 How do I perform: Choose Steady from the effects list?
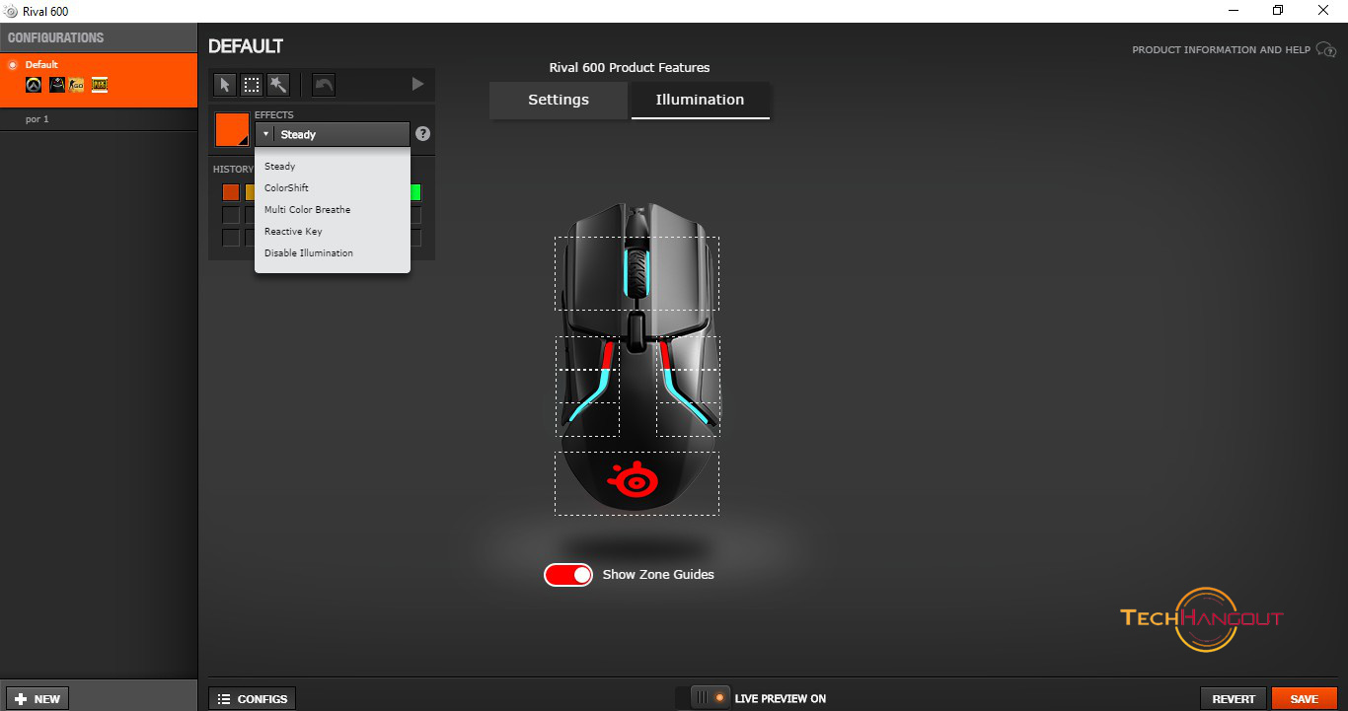(x=333, y=167)
